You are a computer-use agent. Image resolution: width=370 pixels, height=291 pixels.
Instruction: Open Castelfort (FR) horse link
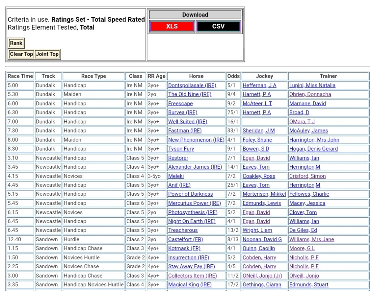(185, 239)
